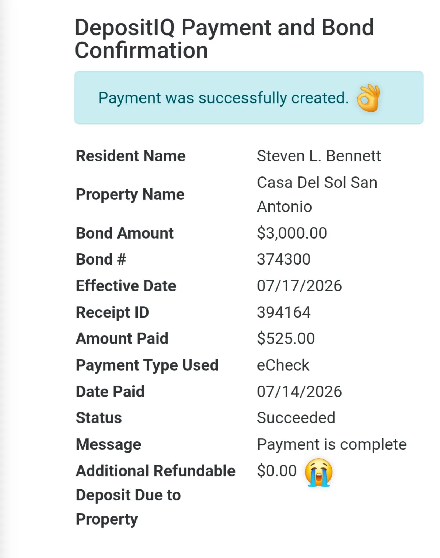440x558 pixels.
Task: Click the Casa Del Sol San Antonio value
Action: tap(317, 194)
